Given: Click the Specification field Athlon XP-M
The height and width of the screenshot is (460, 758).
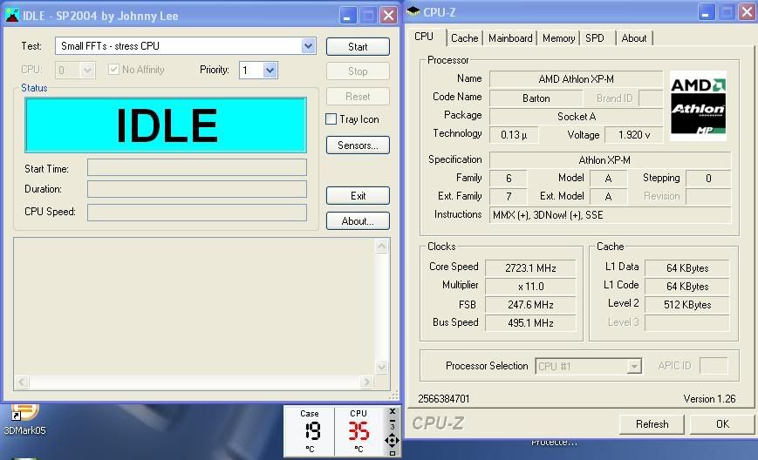Looking at the screenshot, I should pyautogui.click(x=610, y=160).
